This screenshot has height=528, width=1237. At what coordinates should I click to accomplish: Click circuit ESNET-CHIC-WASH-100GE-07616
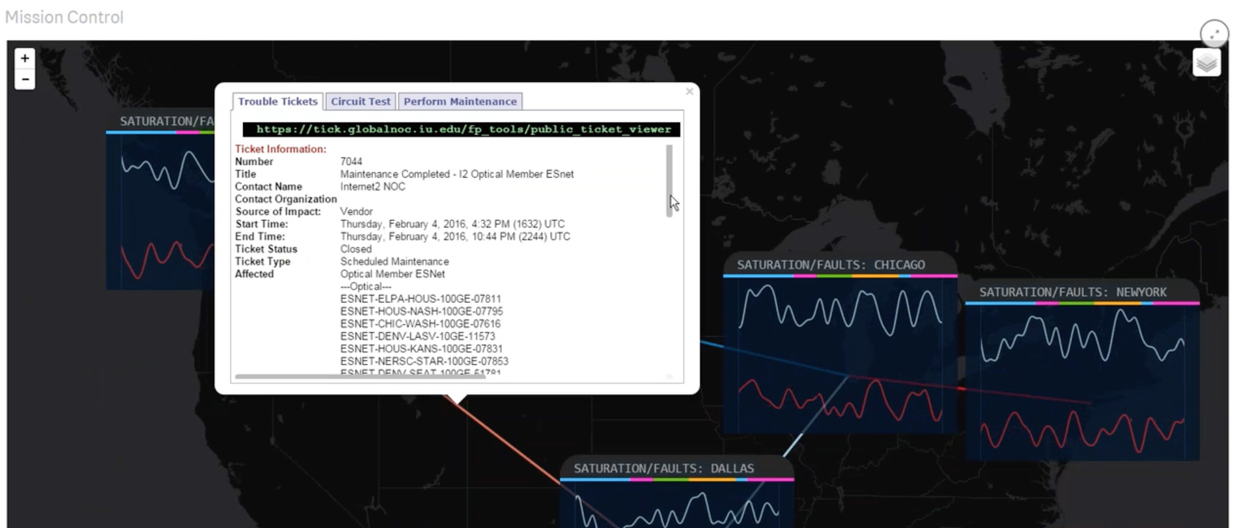point(420,324)
